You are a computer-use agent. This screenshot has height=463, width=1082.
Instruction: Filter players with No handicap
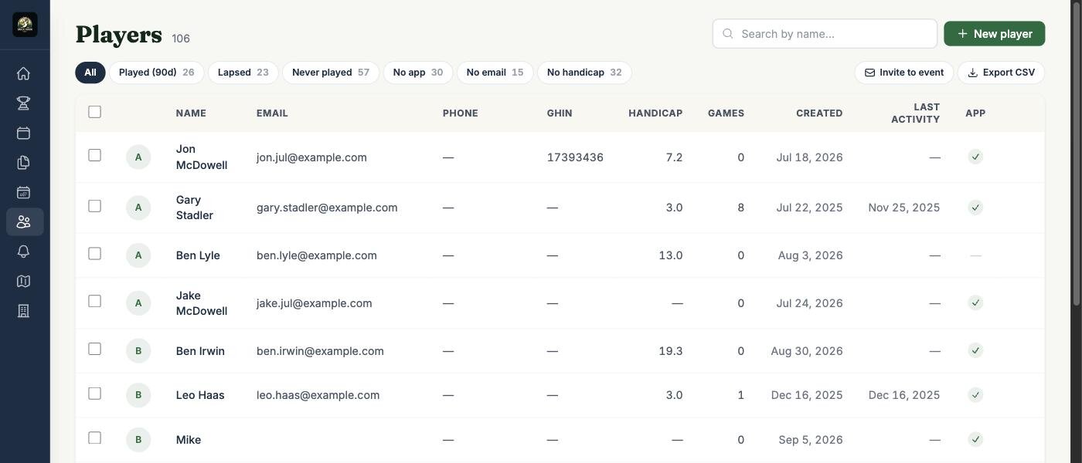coord(584,73)
